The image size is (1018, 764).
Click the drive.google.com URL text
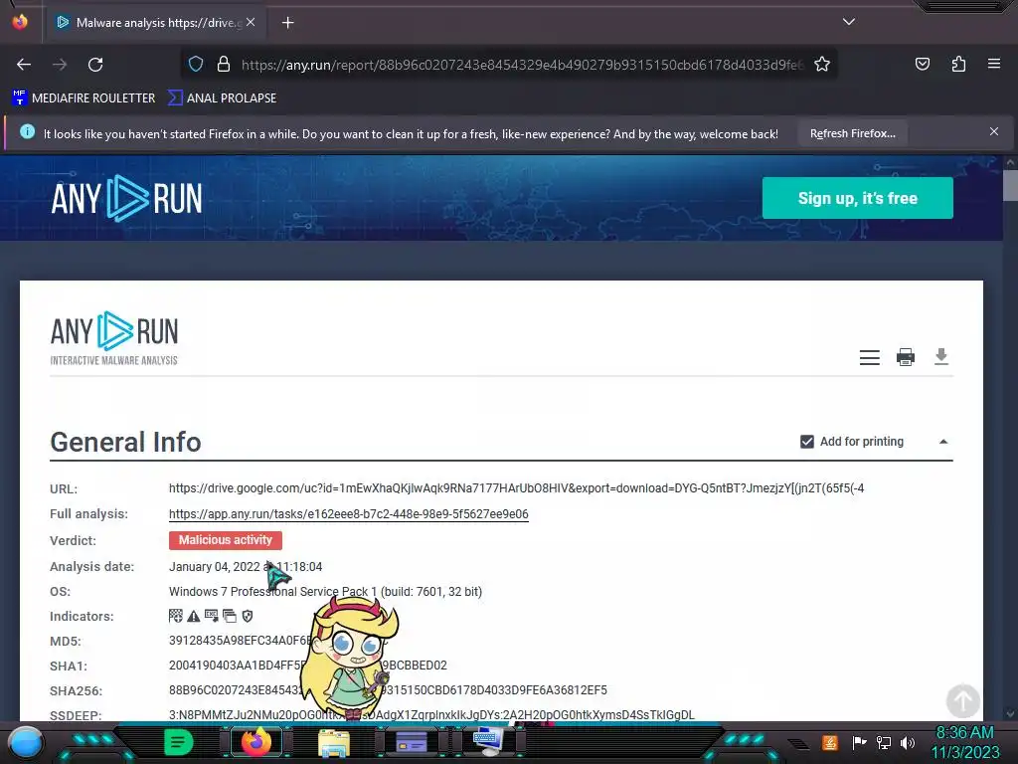pos(516,487)
